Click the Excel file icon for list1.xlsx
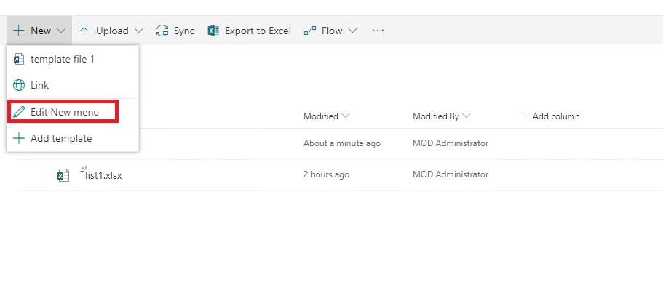Image resolution: width=663 pixels, height=301 pixels. pos(63,175)
